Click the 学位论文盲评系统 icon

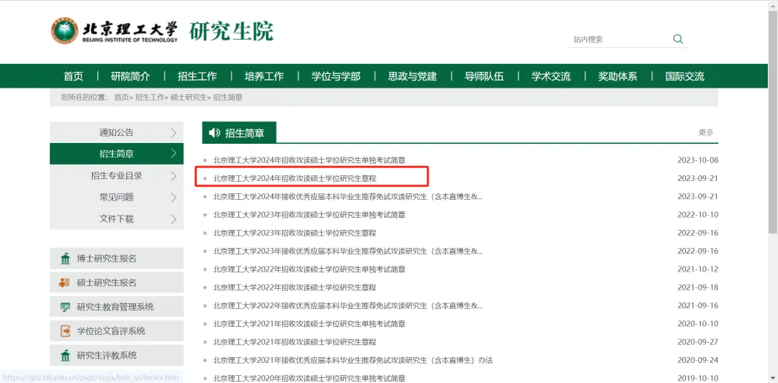click(65, 331)
